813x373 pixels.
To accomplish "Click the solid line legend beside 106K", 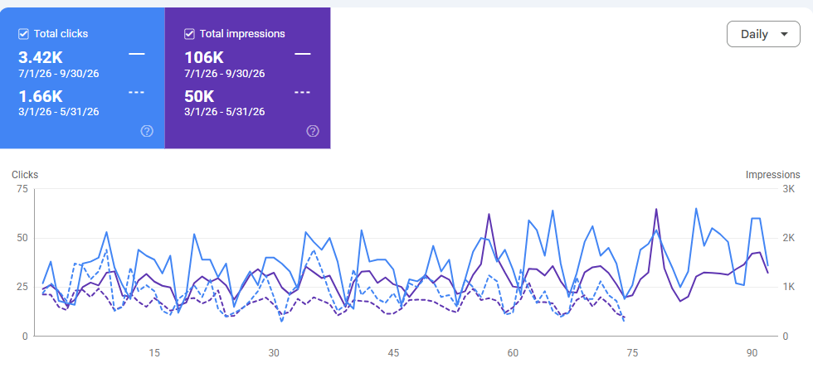I will point(302,54).
